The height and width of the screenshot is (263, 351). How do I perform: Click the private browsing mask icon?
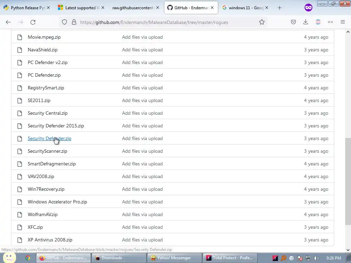tap(308, 8)
